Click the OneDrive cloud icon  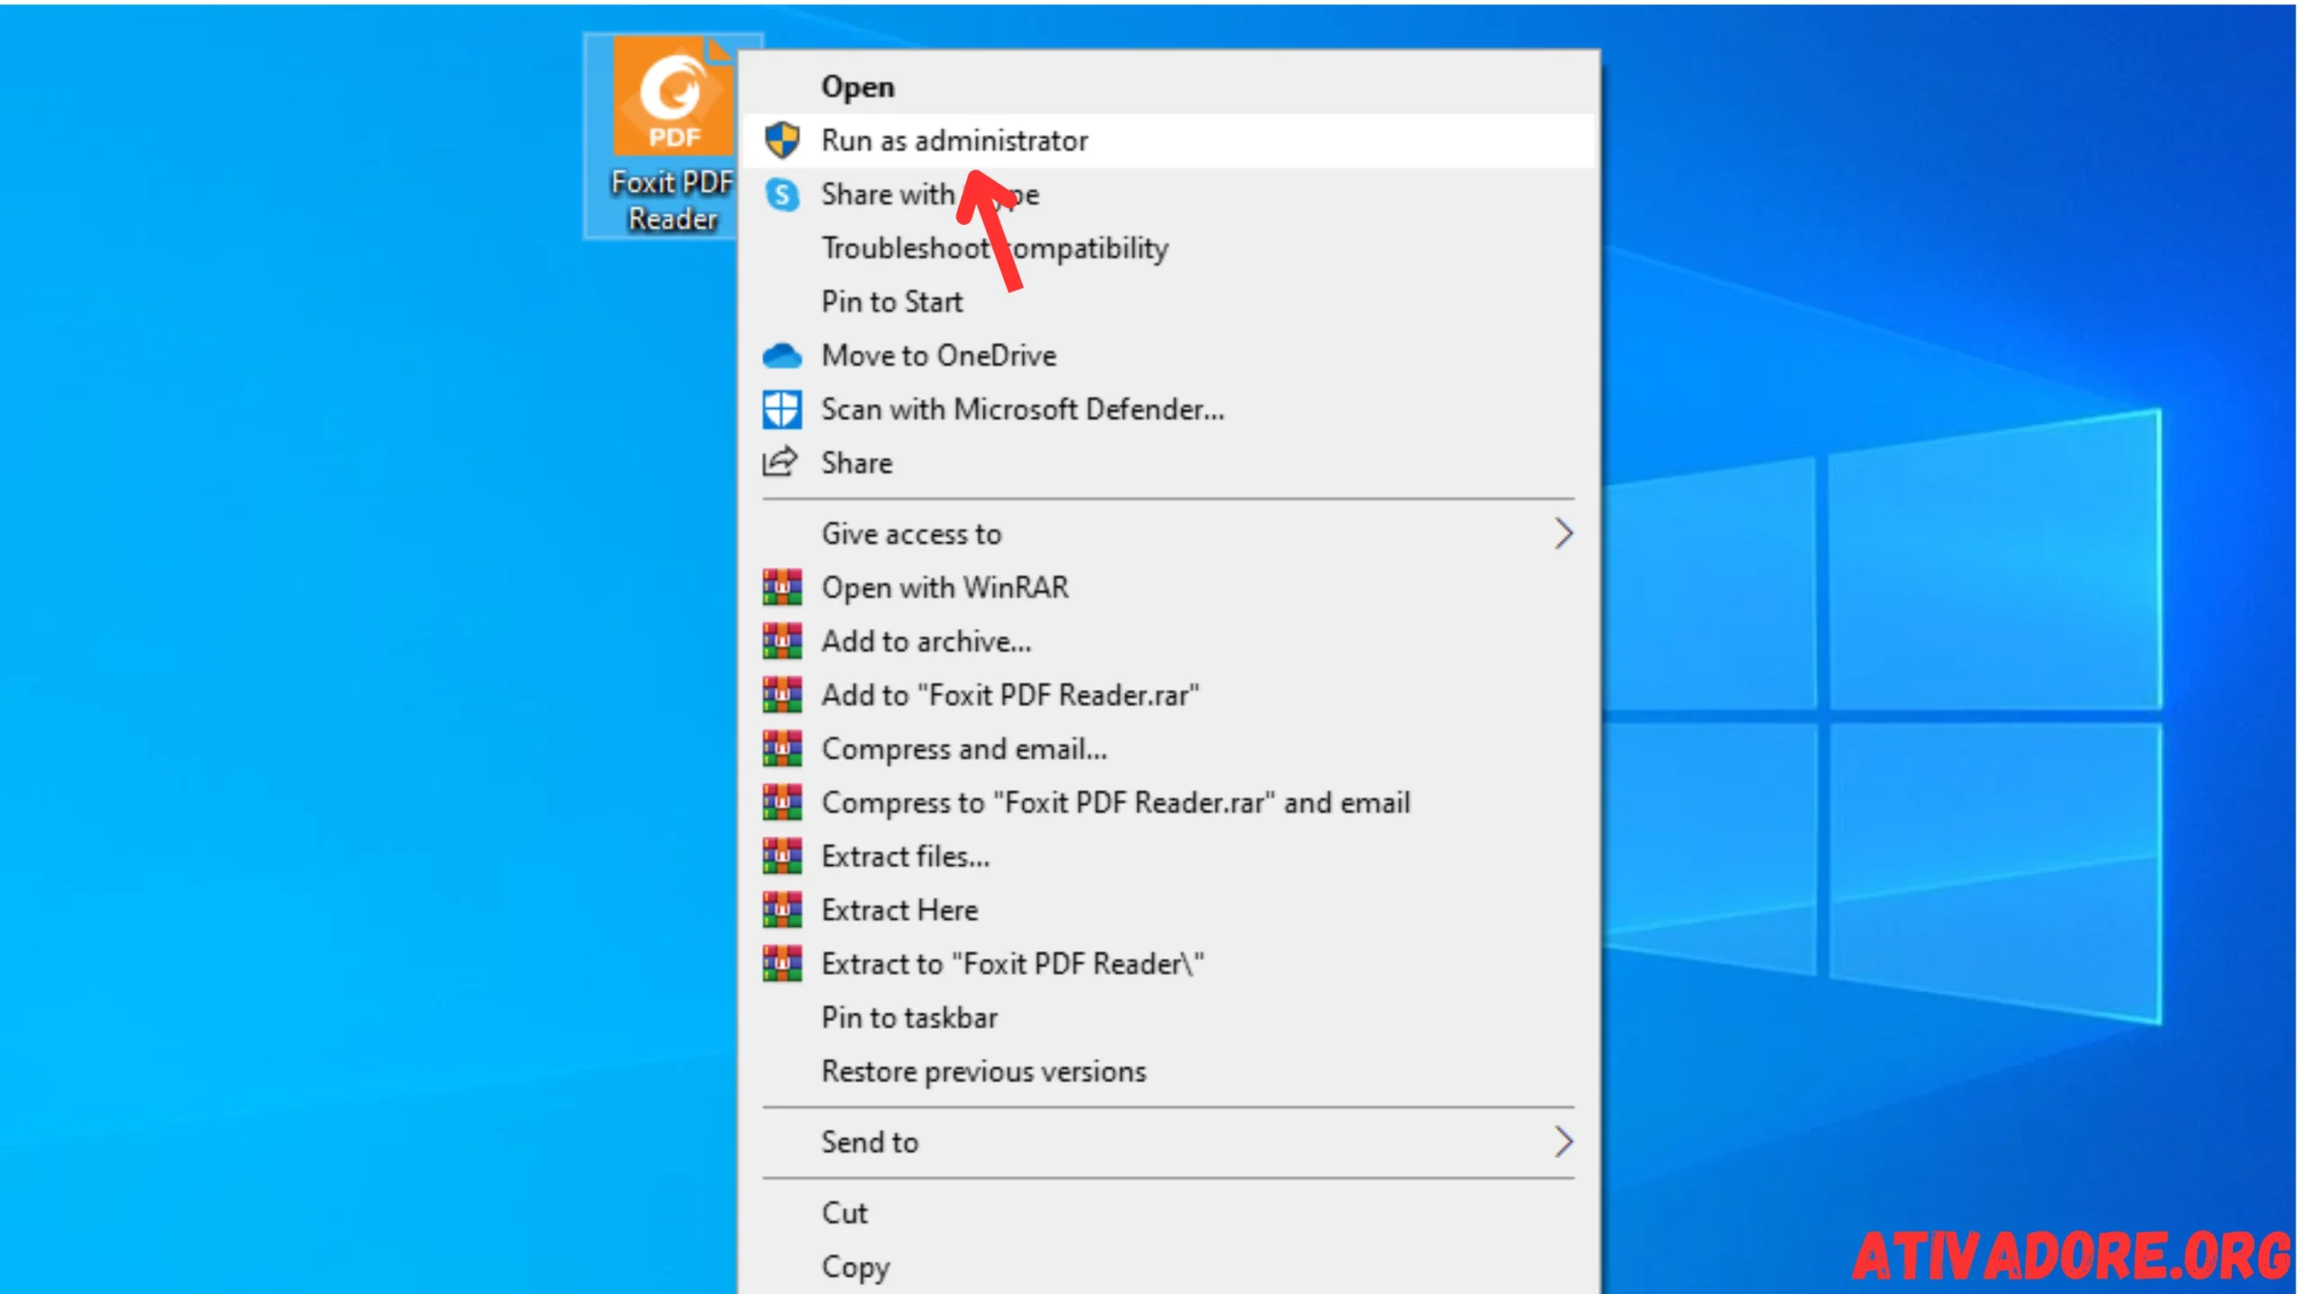(782, 356)
